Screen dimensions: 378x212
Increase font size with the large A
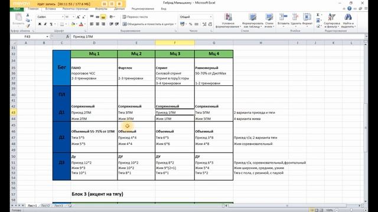(x=78, y=17)
